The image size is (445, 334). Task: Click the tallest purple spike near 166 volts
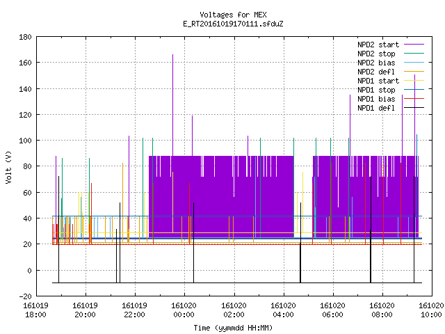coord(173,105)
